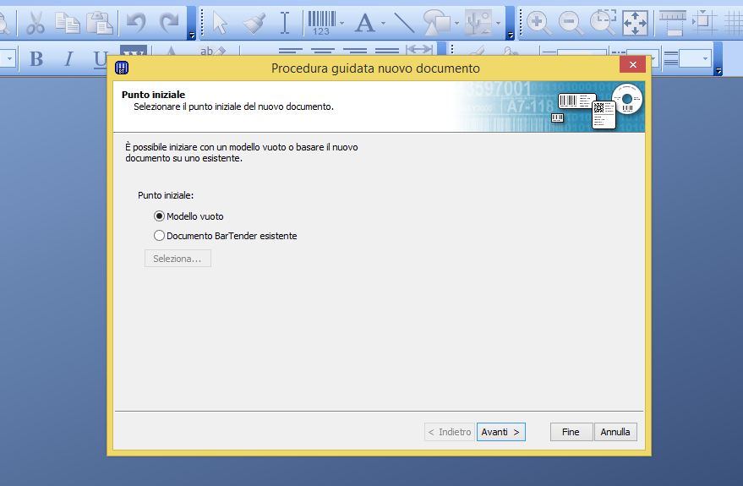Click the Annulla button
The image size is (743, 486).
tap(615, 432)
